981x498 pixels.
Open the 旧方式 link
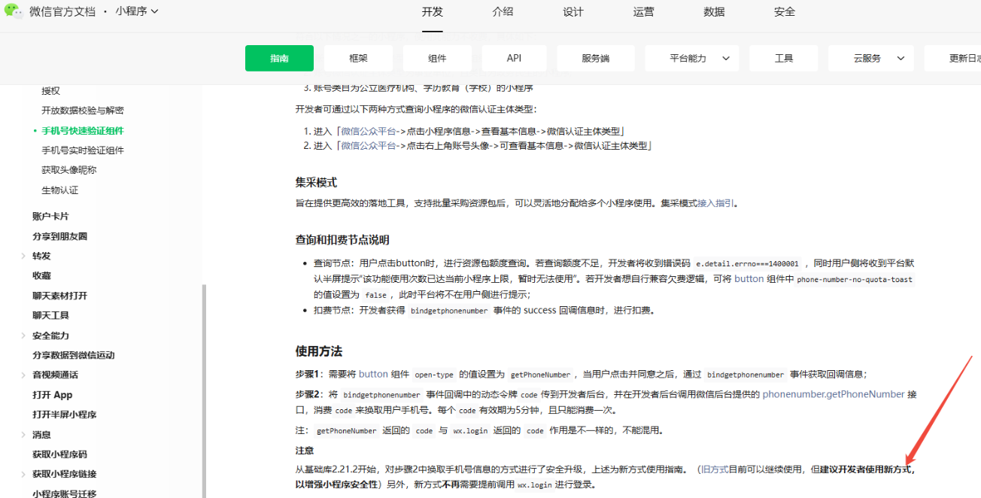[714, 469]
